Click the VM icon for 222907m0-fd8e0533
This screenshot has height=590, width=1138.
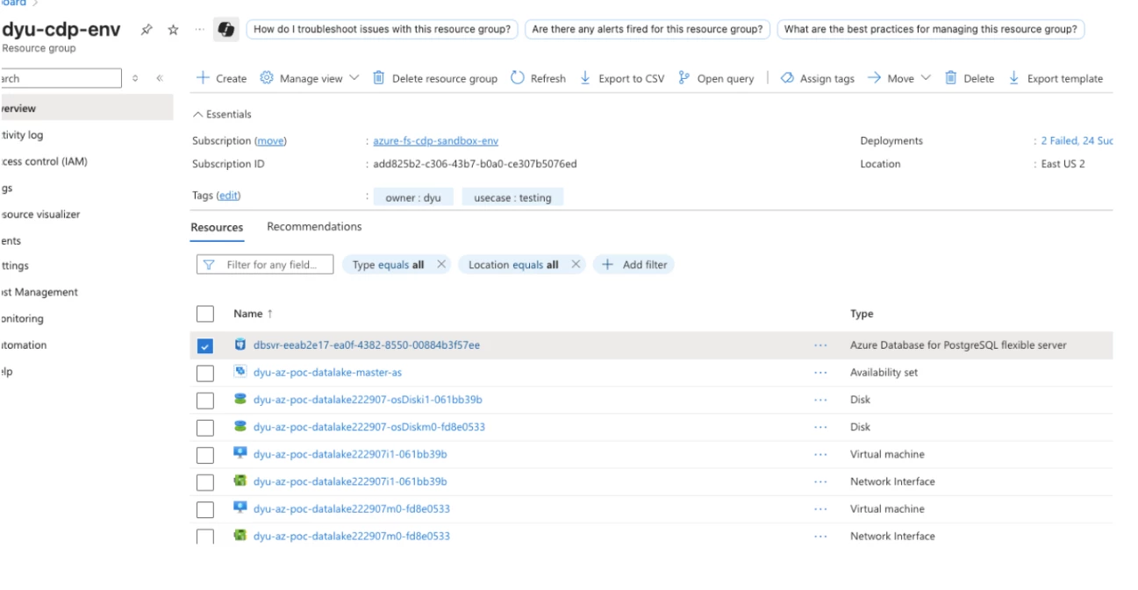pyautogui.click(x=240, y=508)
